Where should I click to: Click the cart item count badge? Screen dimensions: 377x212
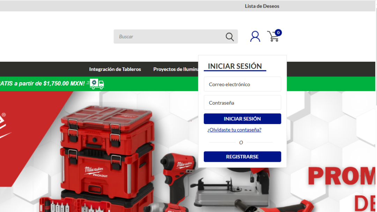coord(278,32)
